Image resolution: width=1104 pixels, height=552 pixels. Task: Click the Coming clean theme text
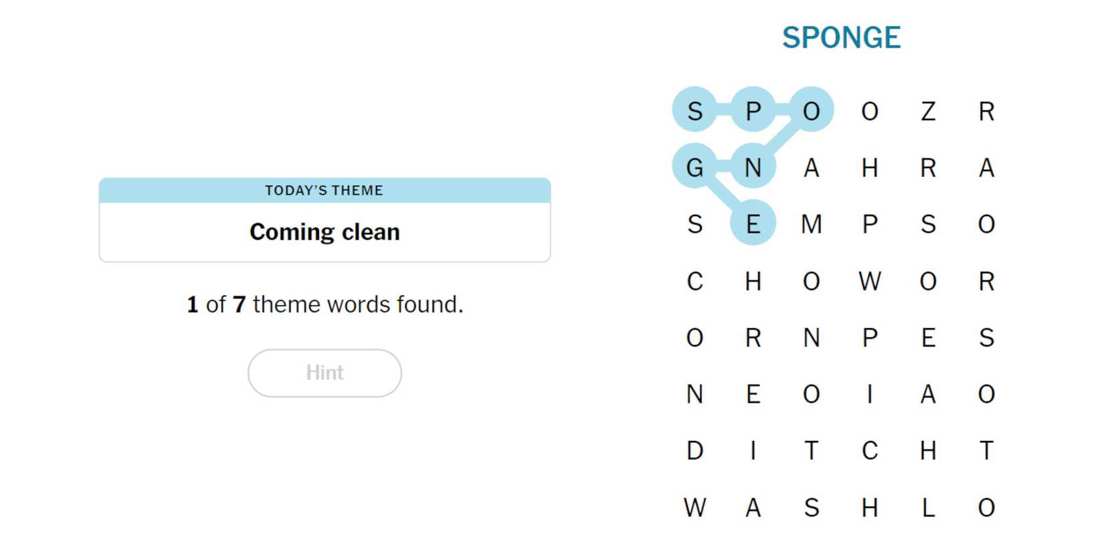click(x=325, y=232)
